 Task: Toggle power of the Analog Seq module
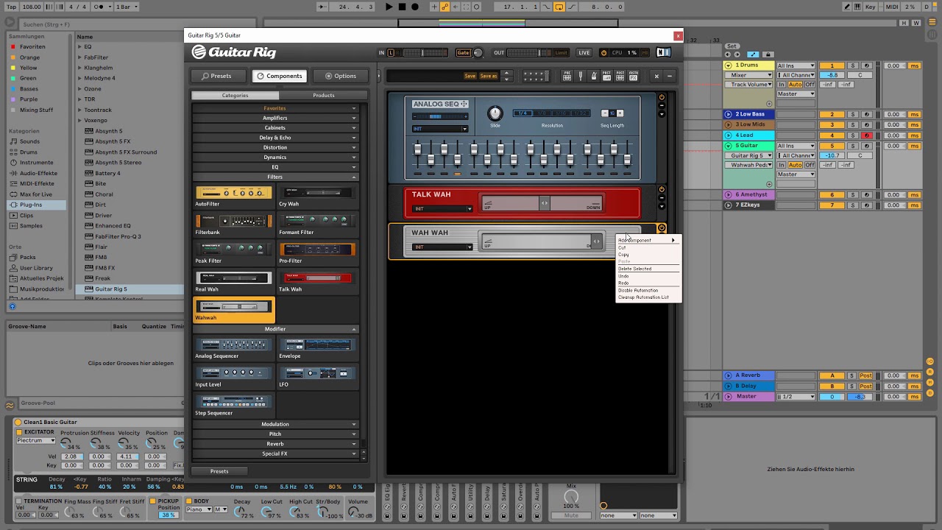pyautogui.click(x=662, y=97)
